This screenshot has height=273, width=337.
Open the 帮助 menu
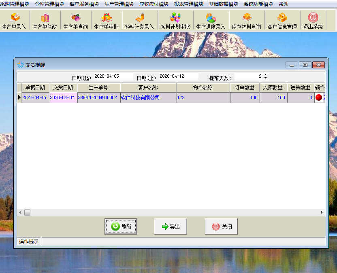tap(283, 4)
